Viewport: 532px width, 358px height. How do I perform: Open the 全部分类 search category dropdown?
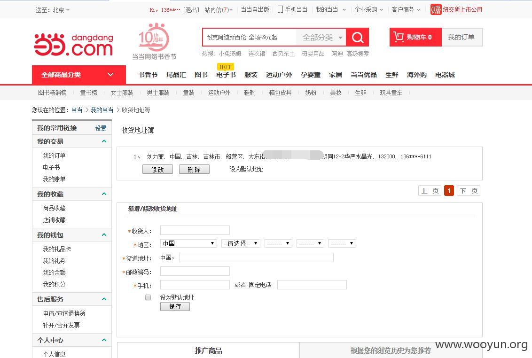click(321, 37)
